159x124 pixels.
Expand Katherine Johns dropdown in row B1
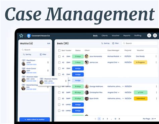[x=123, y=87]
